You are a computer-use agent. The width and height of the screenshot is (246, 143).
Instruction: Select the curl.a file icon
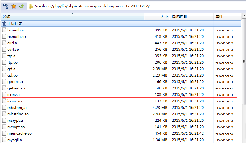click(x=4, y=43)
